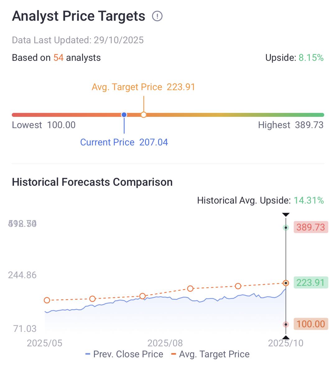Click the 54 analysts count link
The image size is (336, 372).
pos(58,58)
